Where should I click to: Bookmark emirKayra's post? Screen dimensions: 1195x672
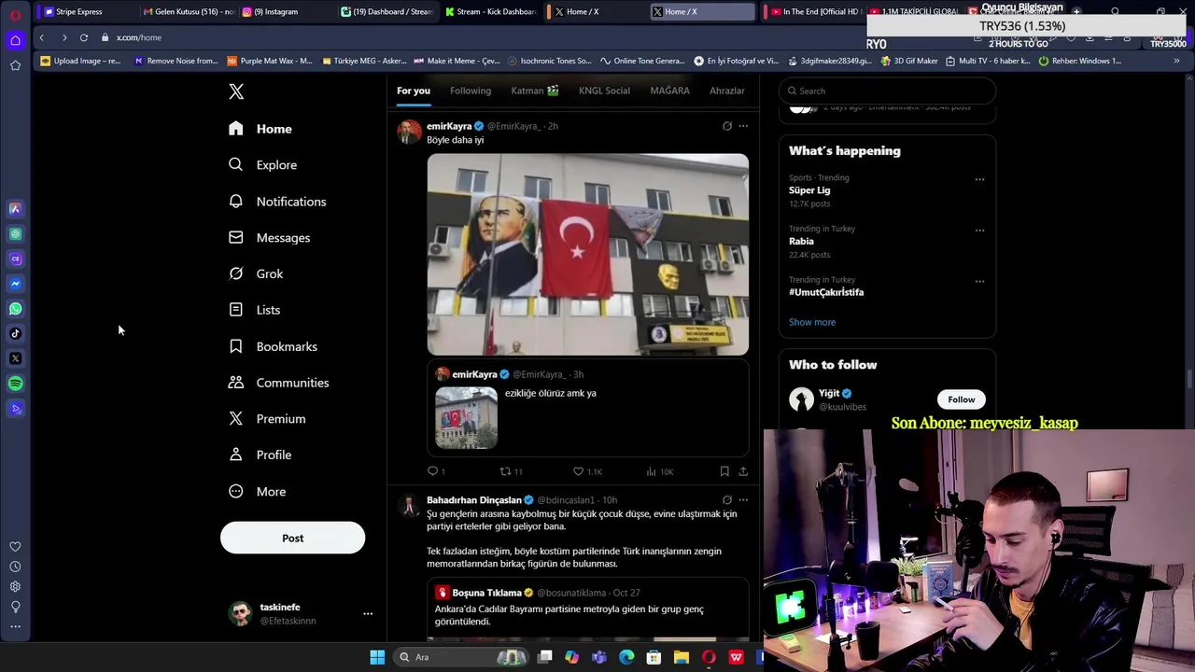(724, 471)
